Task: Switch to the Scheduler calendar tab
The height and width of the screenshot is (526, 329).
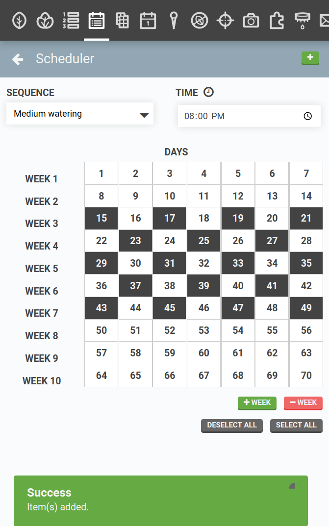Action: (96, 21)
